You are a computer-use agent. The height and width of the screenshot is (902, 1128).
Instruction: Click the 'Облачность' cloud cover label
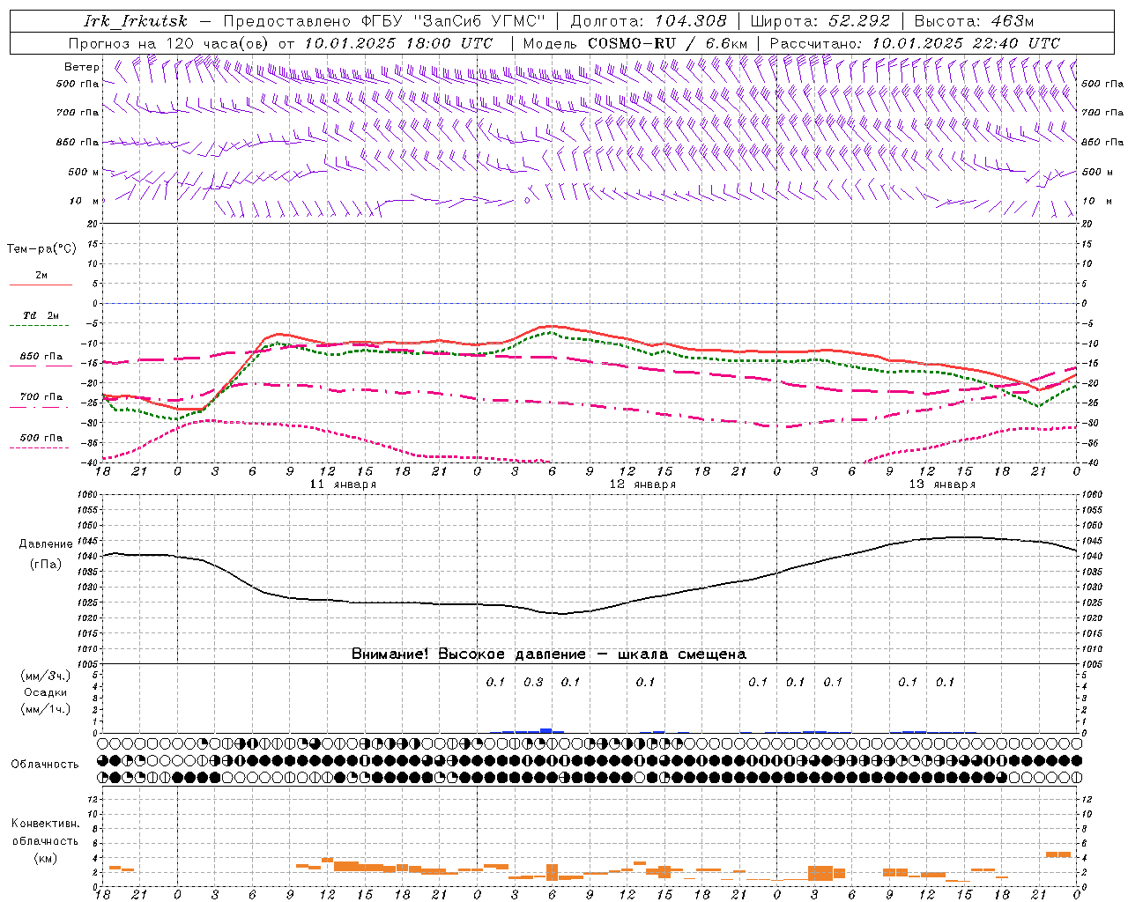[45, 765]
